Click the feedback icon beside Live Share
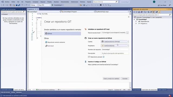 [x=170, y=5]
